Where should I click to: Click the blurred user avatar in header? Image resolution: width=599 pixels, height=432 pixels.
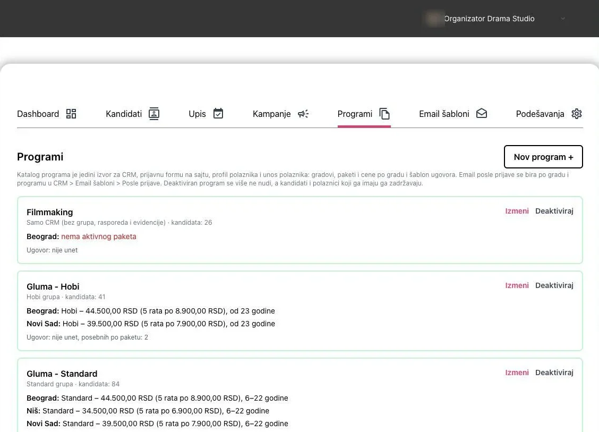[434, 19]
